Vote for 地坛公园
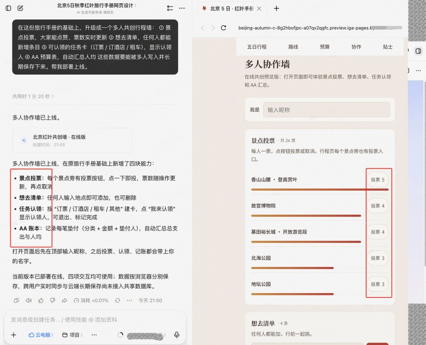The width and height of the screenshot is (426, 345). tap(378, 284)
